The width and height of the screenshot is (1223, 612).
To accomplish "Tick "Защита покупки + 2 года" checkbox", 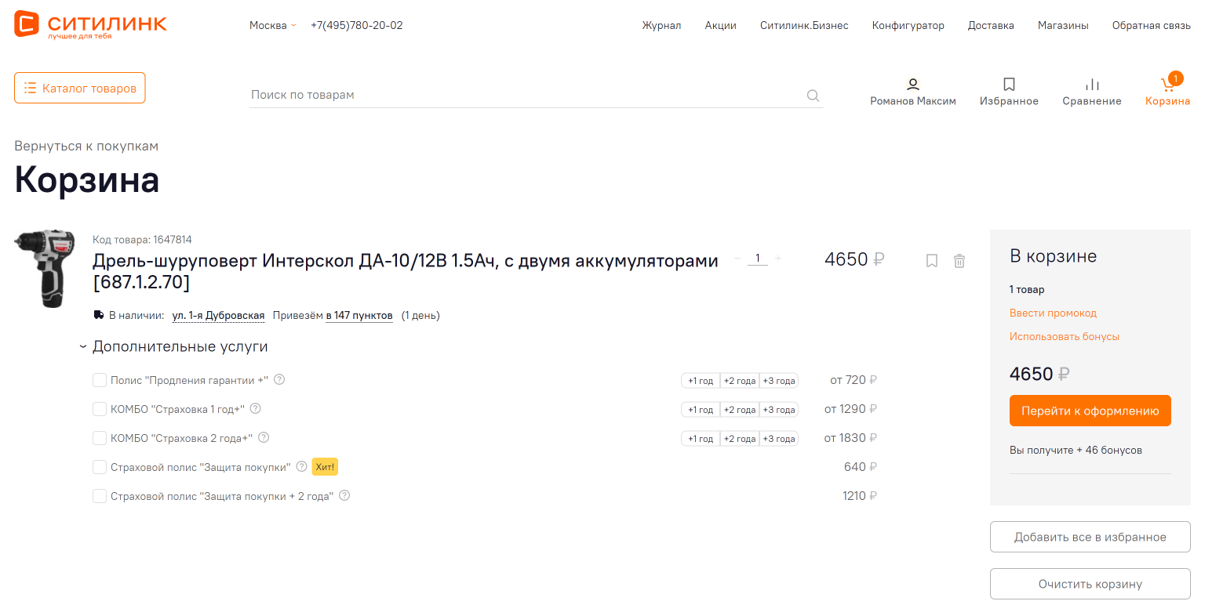I will click(x=100, y=496).
